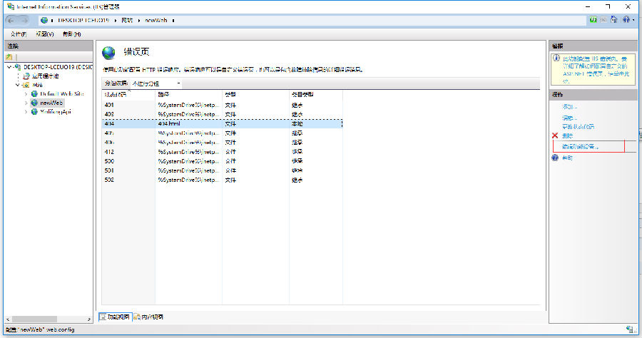This screenshot has width=642, height=338.
Task: Open breadcrumb arrow after 网站
Action: tap(139, 20)
